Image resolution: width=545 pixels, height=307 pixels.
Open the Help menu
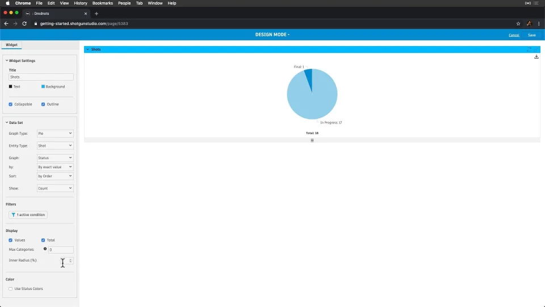[x=171, y=3]
